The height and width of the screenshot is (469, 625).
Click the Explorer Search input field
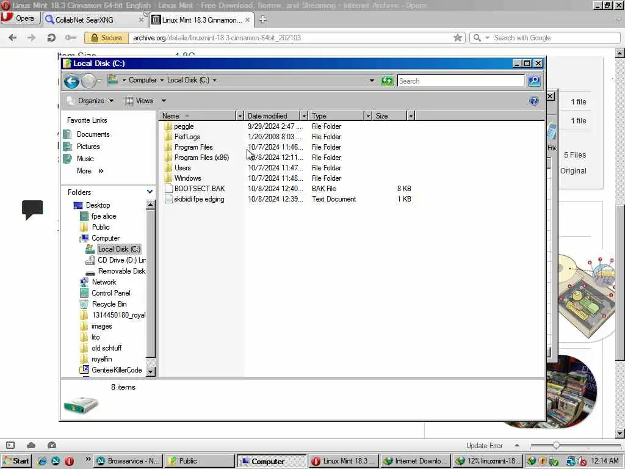(x=461, y=81)
